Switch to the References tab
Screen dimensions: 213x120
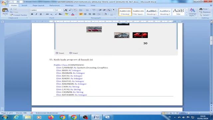[x=55, y=5]
